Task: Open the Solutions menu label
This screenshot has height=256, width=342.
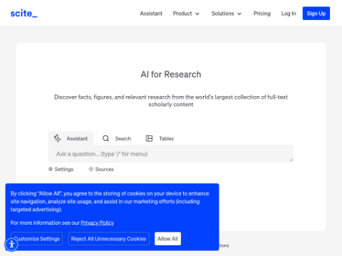Action: [222, 14]
